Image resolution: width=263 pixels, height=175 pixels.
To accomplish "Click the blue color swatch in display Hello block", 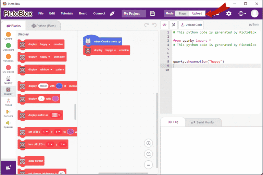I will tap(59, 86).
